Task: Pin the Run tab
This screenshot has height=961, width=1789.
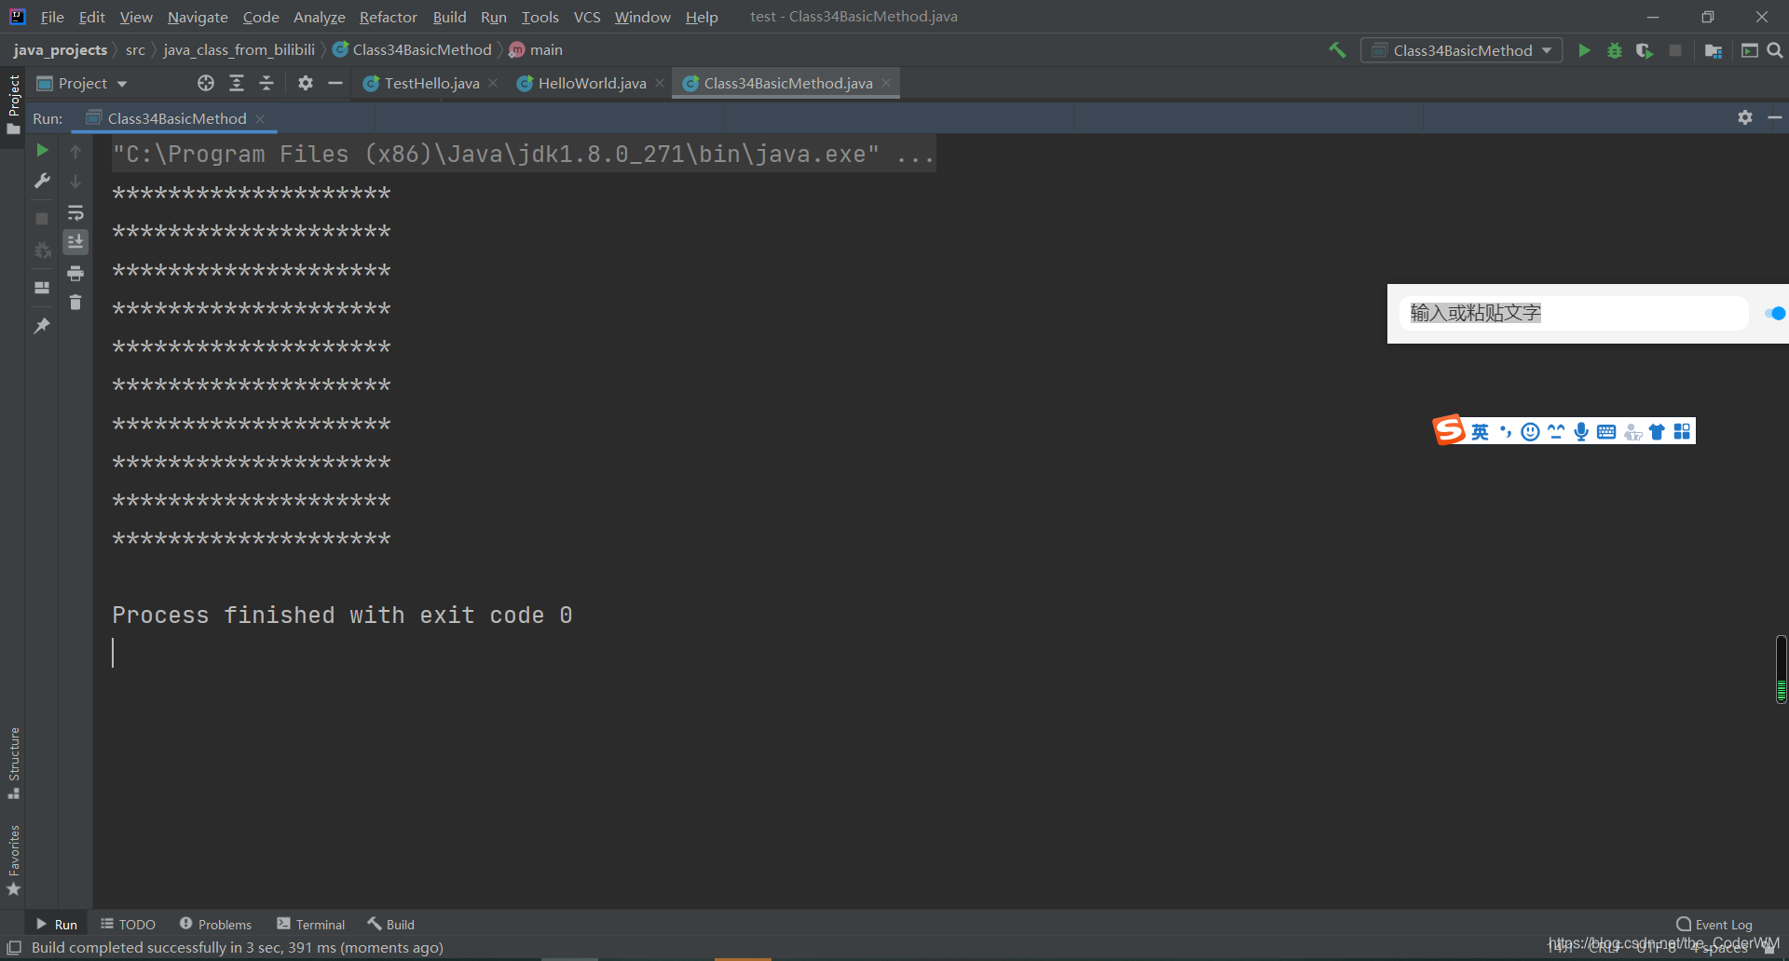Action: tap(42, 326)
